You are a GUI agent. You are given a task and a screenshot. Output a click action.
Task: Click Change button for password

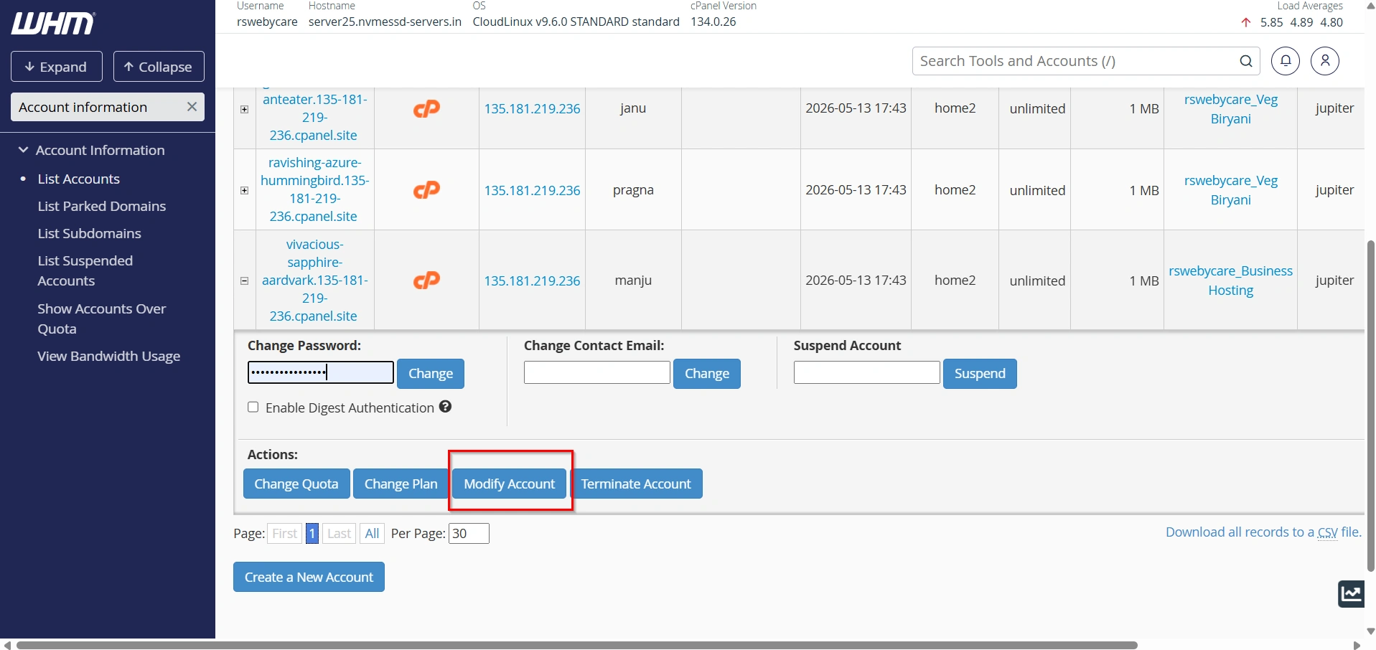click(431, 374)
